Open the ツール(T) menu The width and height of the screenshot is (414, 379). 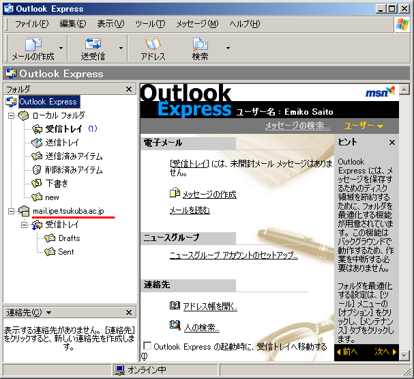(x=150, y=24)
